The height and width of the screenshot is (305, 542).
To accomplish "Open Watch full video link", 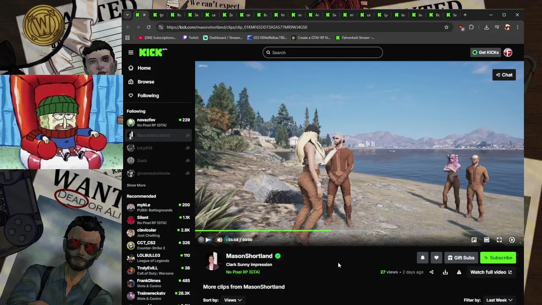I will click(491, 272).
